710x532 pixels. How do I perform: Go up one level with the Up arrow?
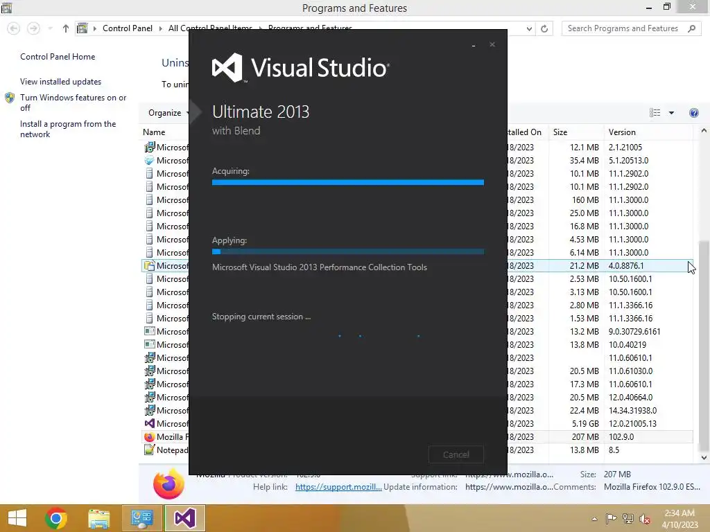(66, 28)
